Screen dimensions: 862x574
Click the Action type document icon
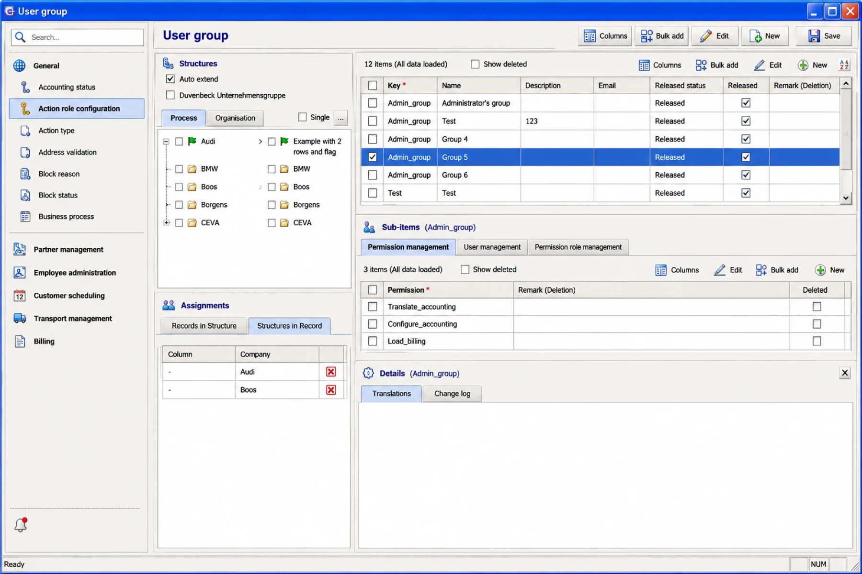pos(25,131)
